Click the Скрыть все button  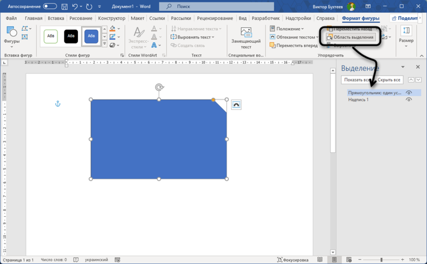[x=389, y=80]
